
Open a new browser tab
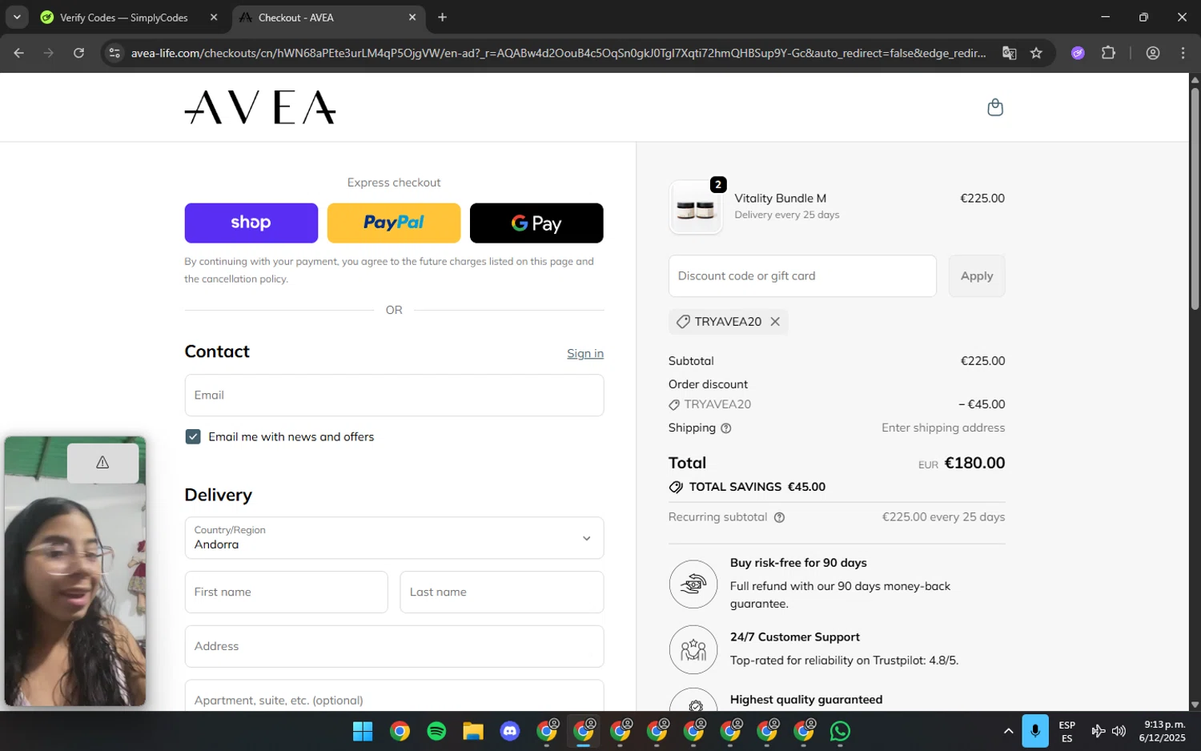point(443,17)
